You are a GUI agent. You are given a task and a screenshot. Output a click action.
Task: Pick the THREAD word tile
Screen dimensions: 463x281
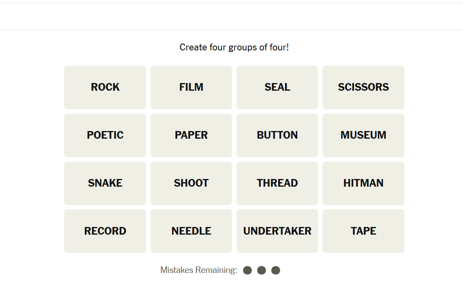click(x=277, y=183)
